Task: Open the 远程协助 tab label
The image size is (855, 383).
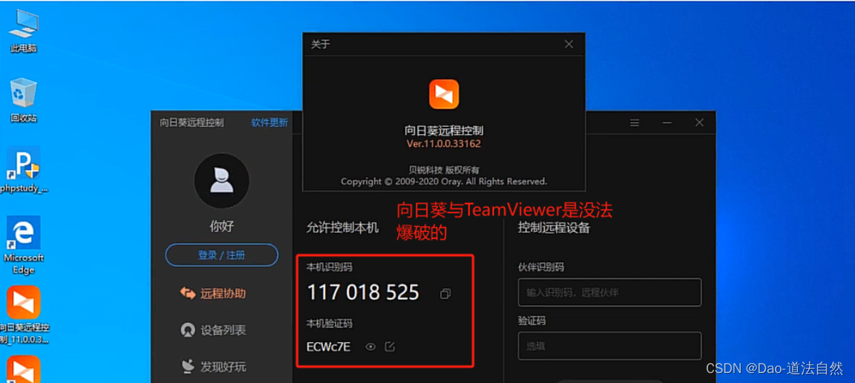Action: click(223, 294)
